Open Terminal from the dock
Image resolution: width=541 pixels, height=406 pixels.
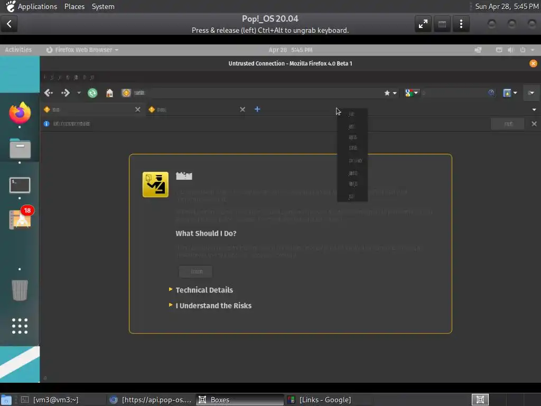20,186
